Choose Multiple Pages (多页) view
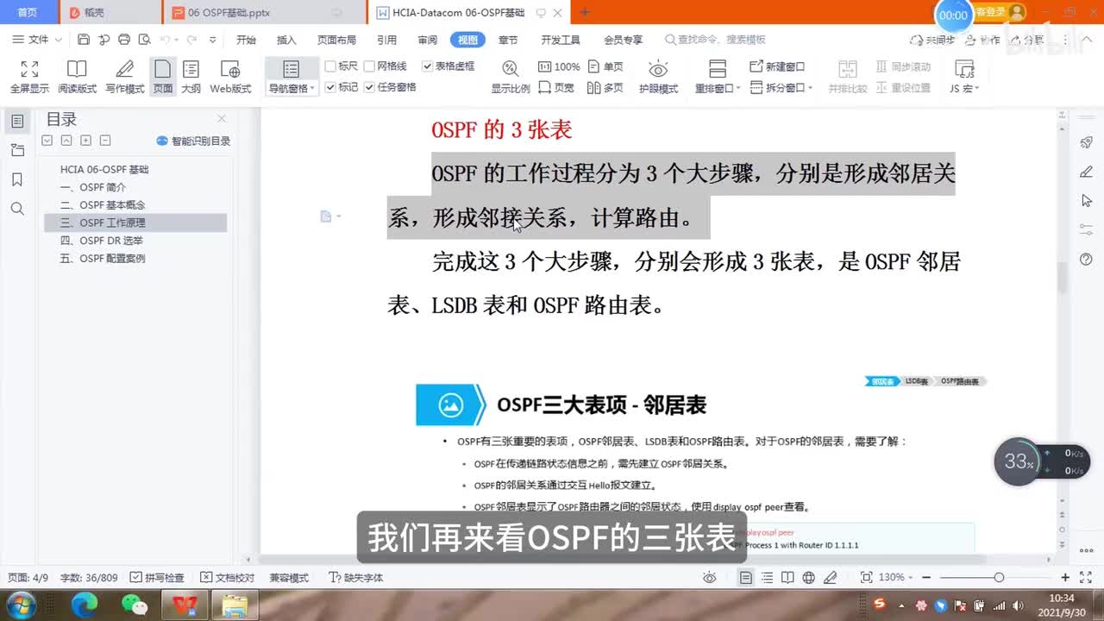The image size is (1104, 621). (605, 88)
